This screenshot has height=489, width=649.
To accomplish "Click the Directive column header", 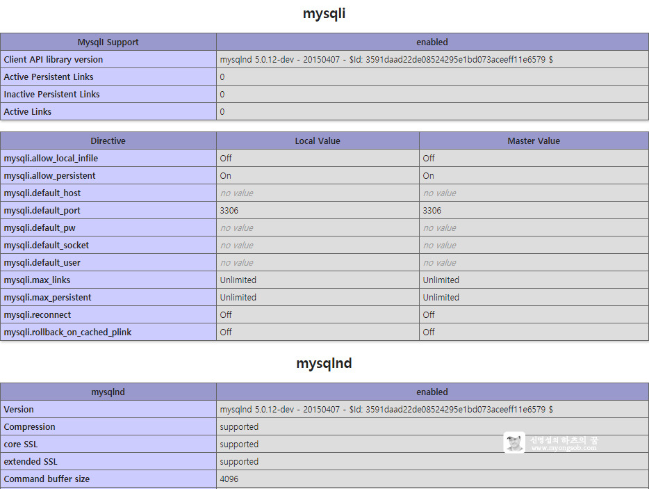I will [x=108, y=141].
